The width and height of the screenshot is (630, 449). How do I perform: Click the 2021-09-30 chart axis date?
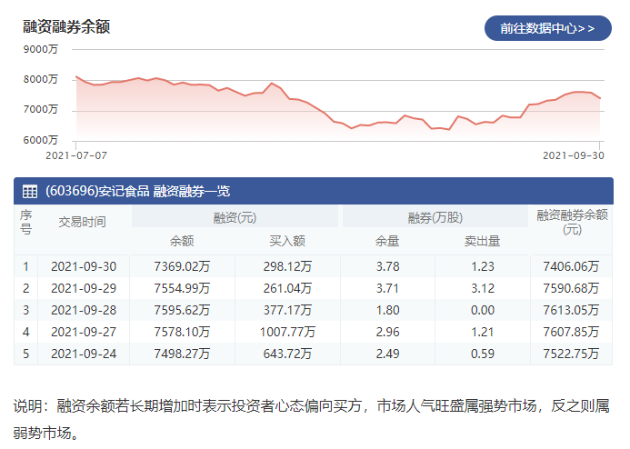(574, 155)
